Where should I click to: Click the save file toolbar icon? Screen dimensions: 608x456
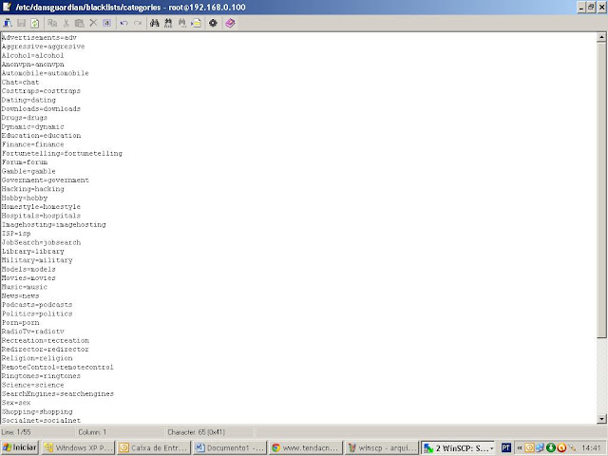[21, 23]
